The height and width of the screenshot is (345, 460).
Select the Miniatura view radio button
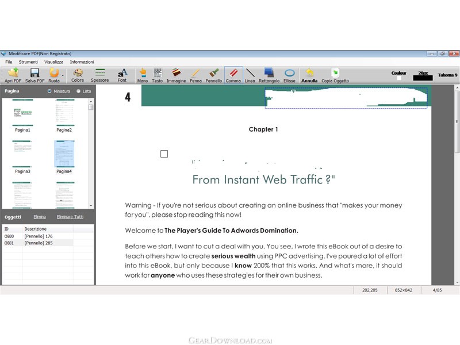click(x=49, y=91)
